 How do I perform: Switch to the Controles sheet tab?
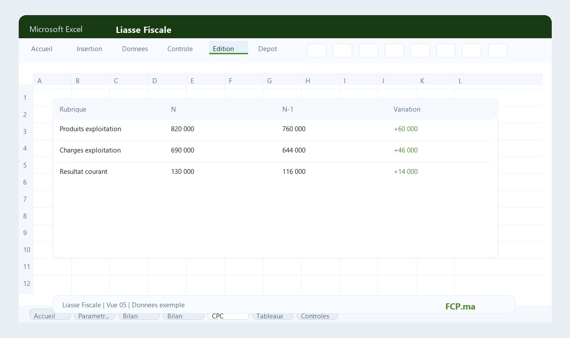click(x=317, y=316)
